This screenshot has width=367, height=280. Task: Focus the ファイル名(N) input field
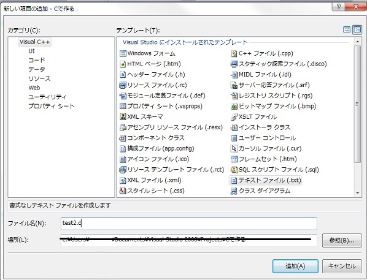click(189, 223)
